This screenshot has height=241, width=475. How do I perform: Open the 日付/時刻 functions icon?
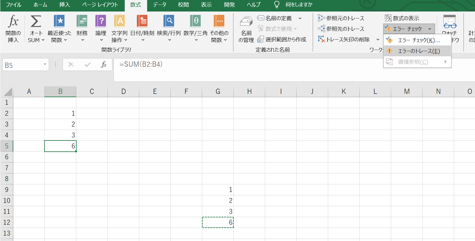click(x=142, y=22)
